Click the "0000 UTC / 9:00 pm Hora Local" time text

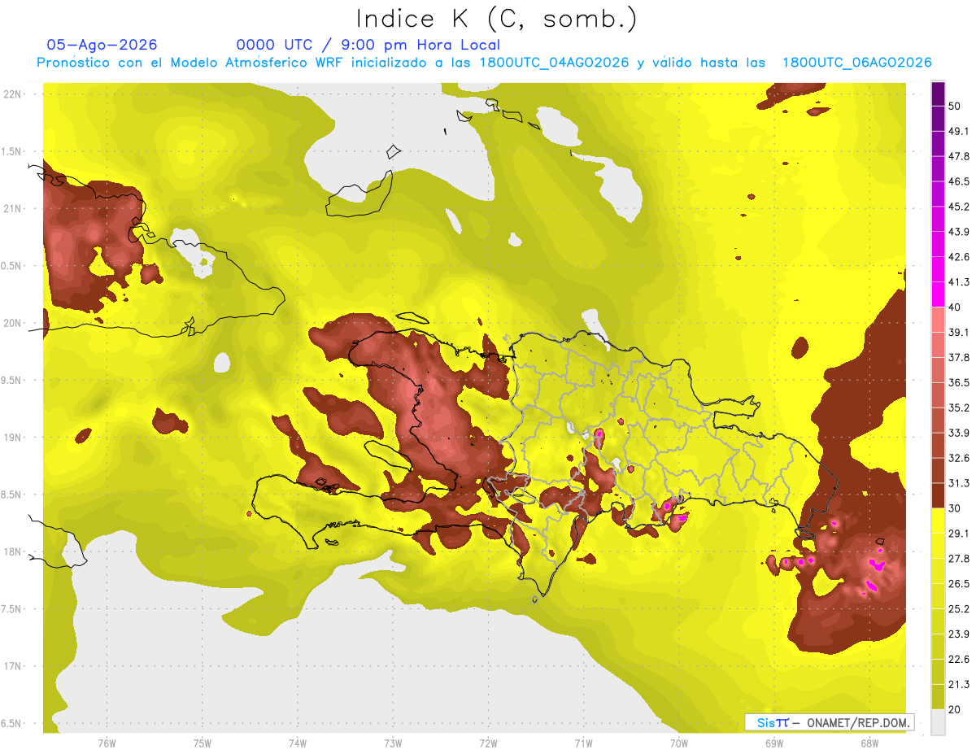coord(368,46)
